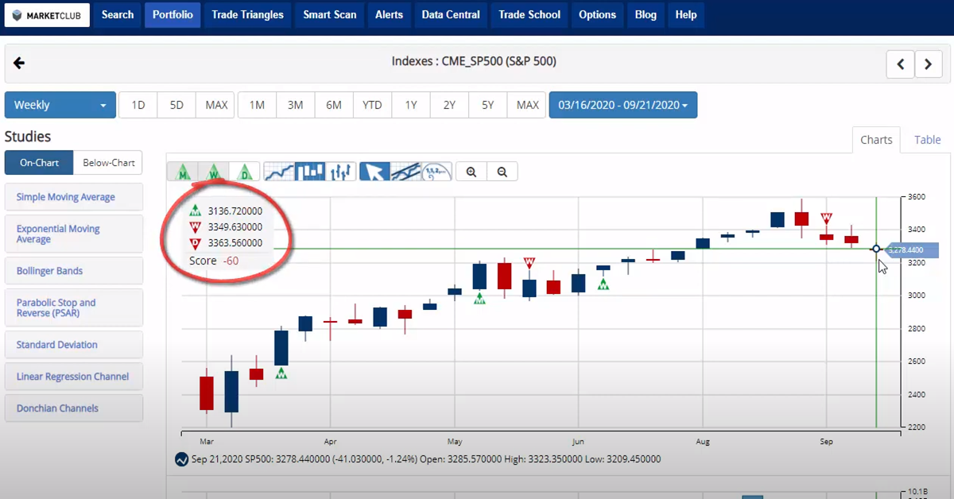This screenshot has height=499, width=954.
Task: Select the Below-Chart studies option
Action: (x=108, y=163)
